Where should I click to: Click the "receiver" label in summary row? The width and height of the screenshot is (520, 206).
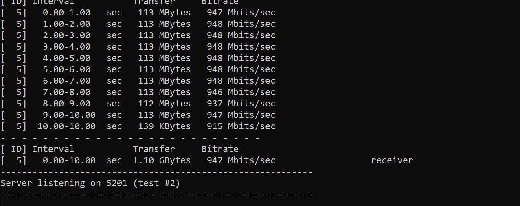pyautogui.click(x=392, y=160)
